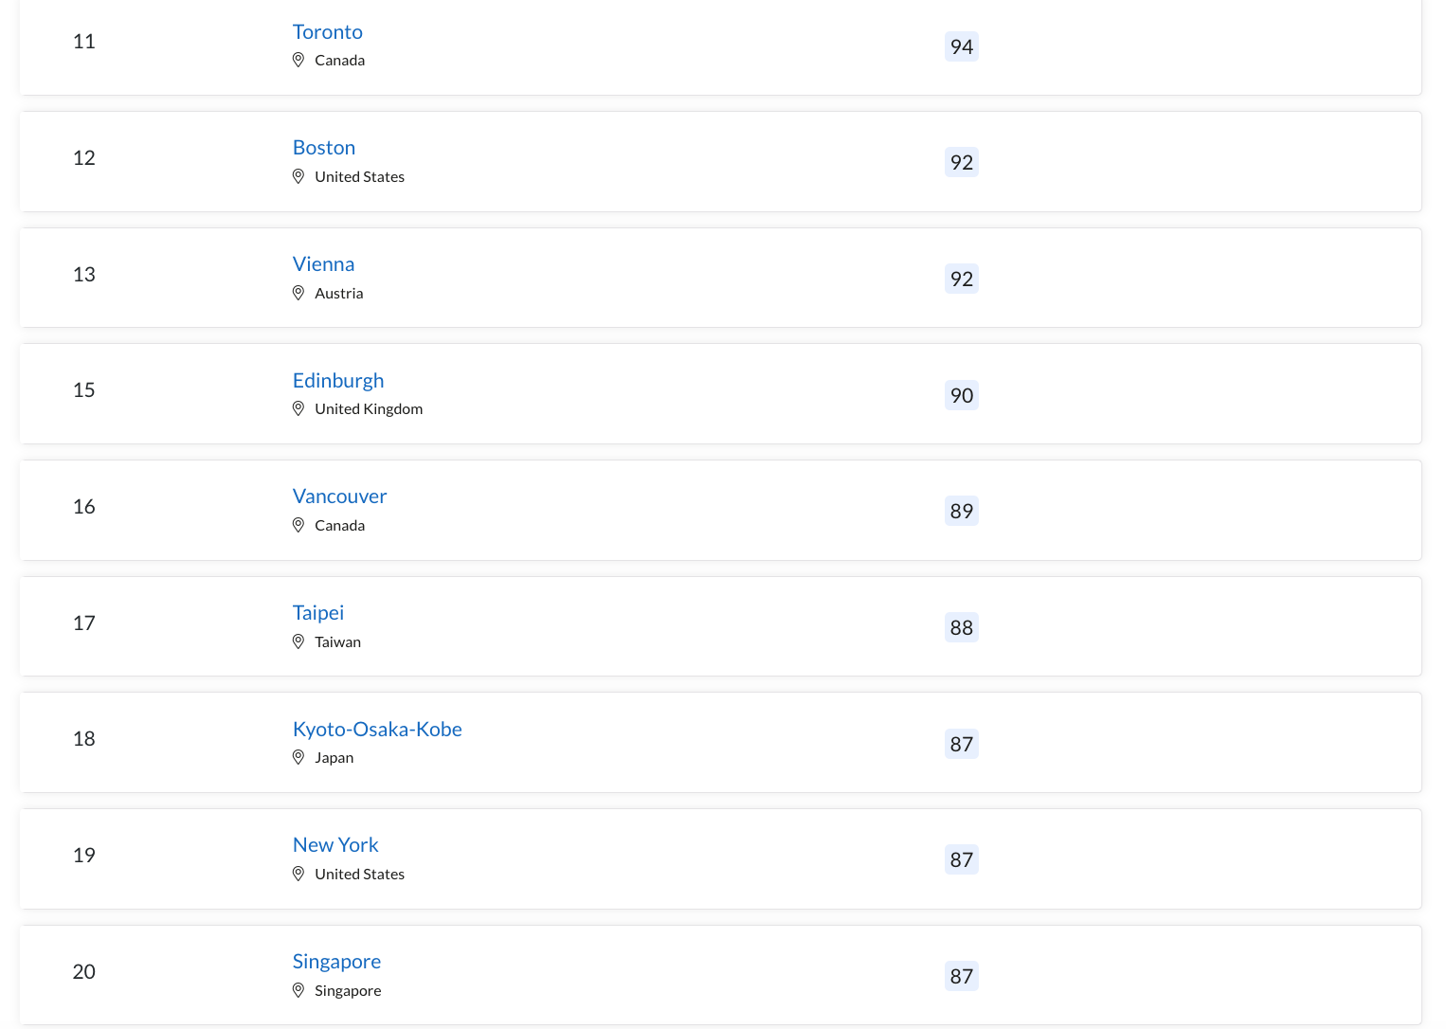Click the location pin beside Canada under Toronto
This screenshot has height=1029, width=1446.
point(298,61)
